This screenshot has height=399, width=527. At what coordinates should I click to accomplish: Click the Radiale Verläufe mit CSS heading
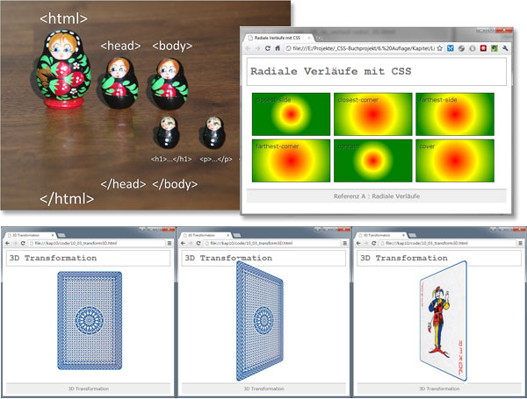(331, 71)
